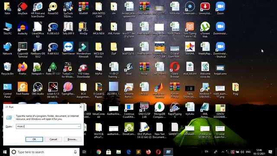The image size is (277, 156).
Task: Open the Control Panel desktop icon
Action: (7, 91)
